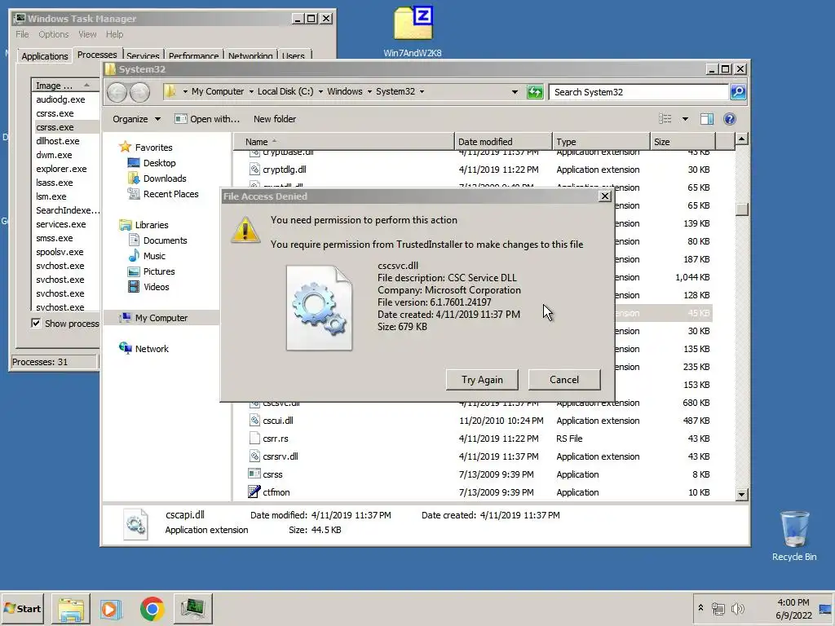Expand the address bar history dropdown
This screenshot has height=626, width=835.
[x=515, y=92]
